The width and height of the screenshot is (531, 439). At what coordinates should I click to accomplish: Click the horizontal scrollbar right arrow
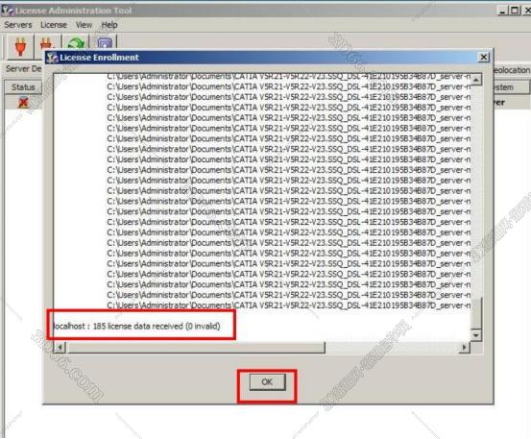tap(465, 347)
